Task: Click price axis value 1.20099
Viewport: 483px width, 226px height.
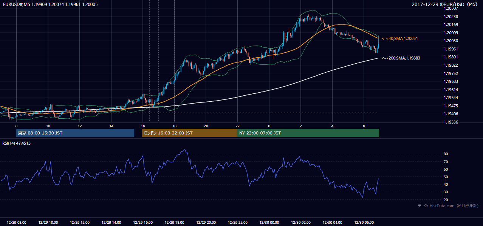Action: coord(451,33)
